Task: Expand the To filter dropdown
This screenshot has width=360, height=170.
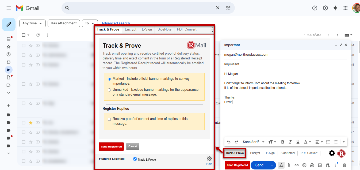Action: pyautogui.click(x=90, y=23)
